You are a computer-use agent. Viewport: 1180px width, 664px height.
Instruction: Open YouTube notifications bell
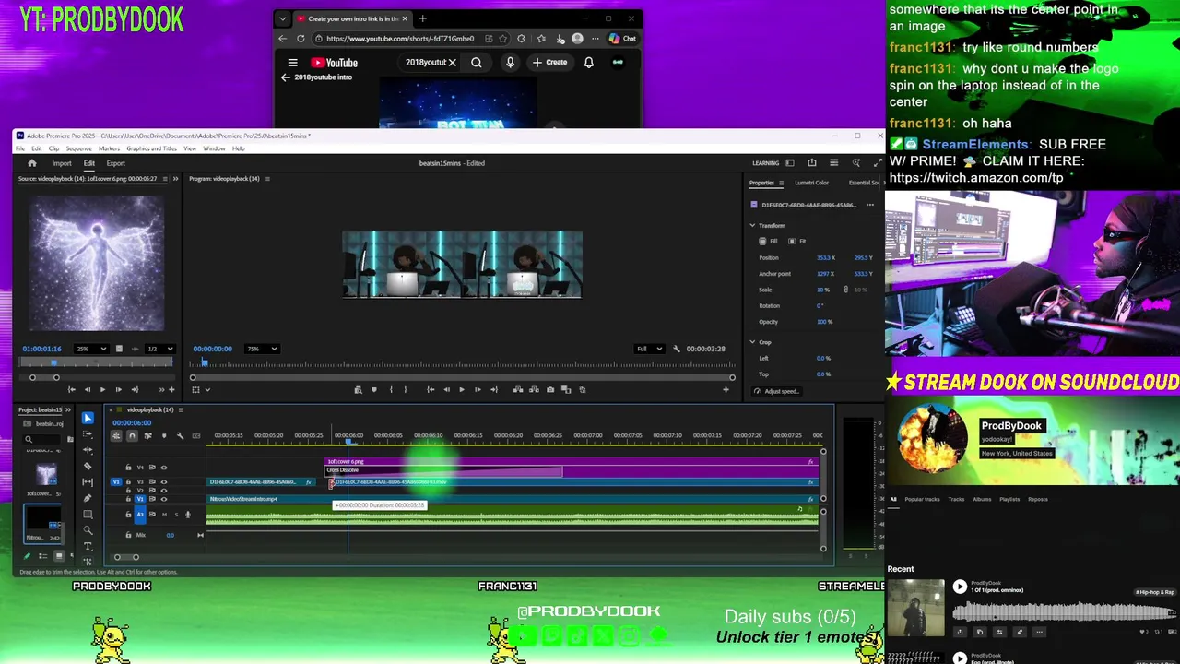point(588,63)
